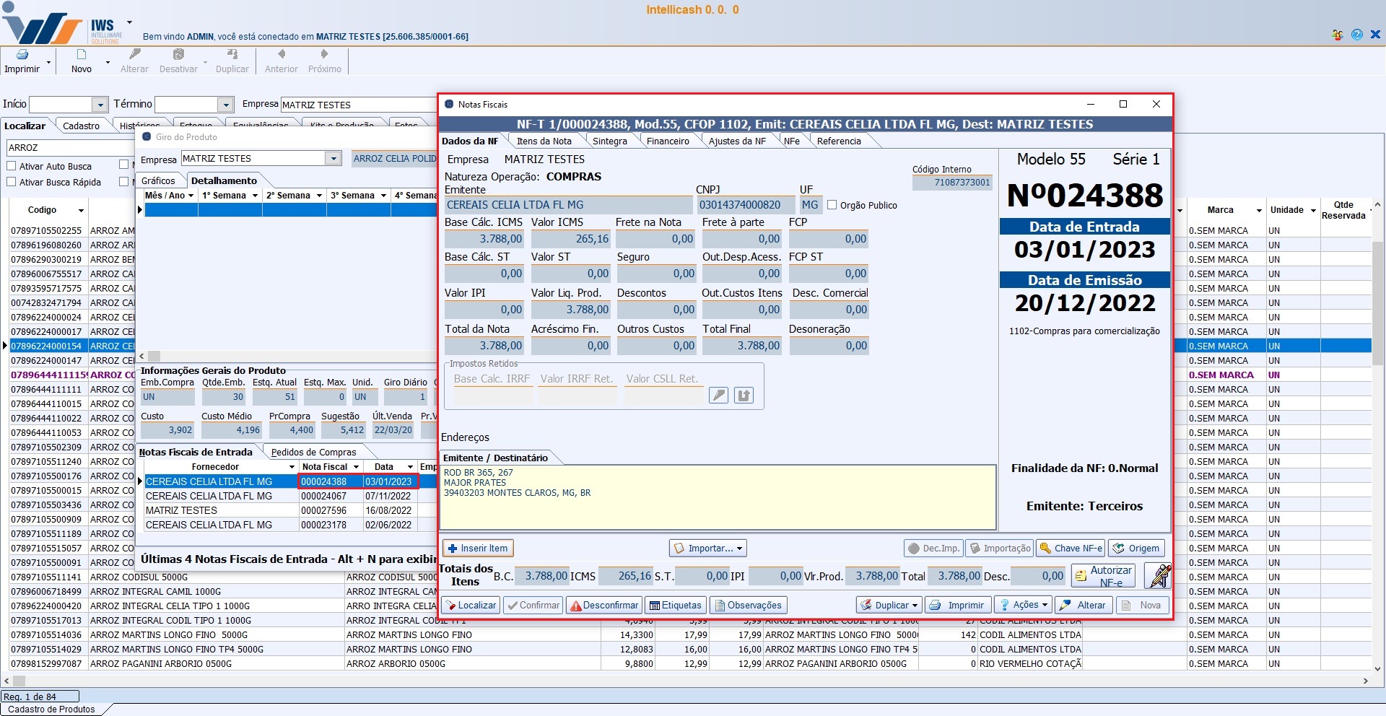Click Localizar button in Notas Fiscais

click(471, 606)
